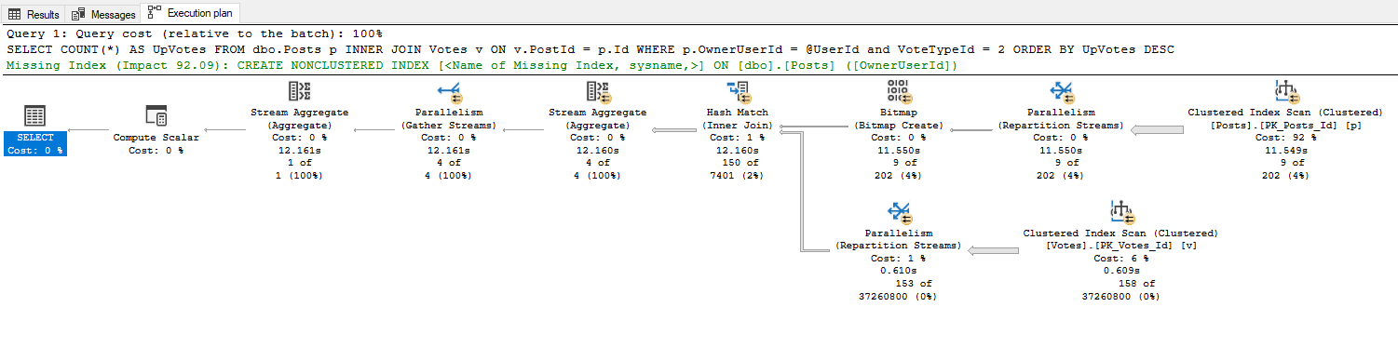The height and width of the screenshot is (347, 1398).
Task: Click the Compute Scalar operator icon
Action: (156, 116)
